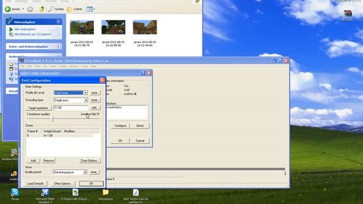363x204 pixels.
Task: Click the calc... button
Action: [x=95, y=108]
